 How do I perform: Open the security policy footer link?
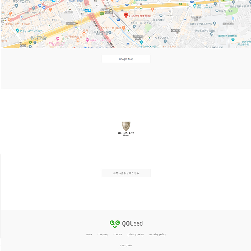point(158,234)
